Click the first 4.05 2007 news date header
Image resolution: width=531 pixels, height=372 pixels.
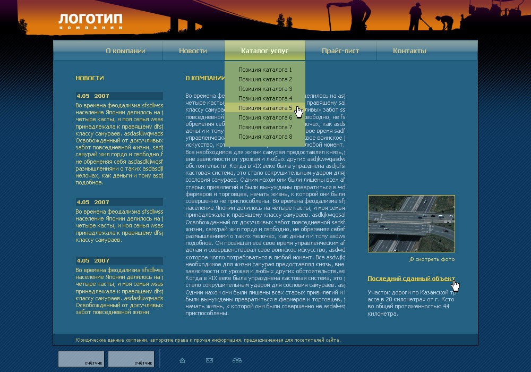tap(119, 96)
